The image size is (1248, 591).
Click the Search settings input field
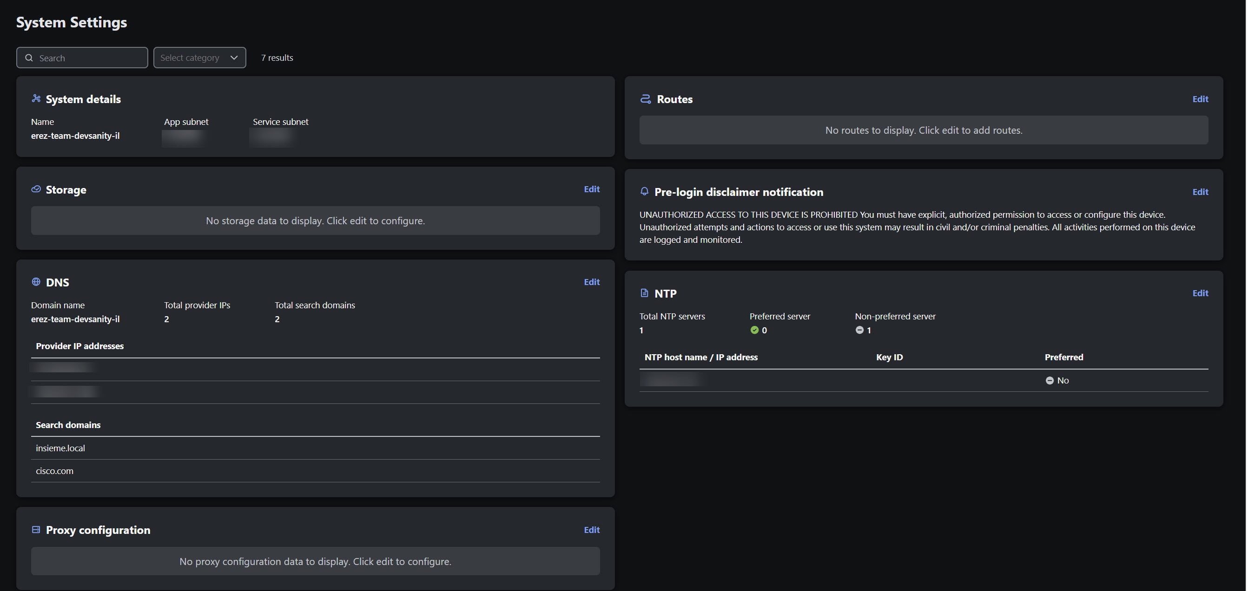point(82,58)
